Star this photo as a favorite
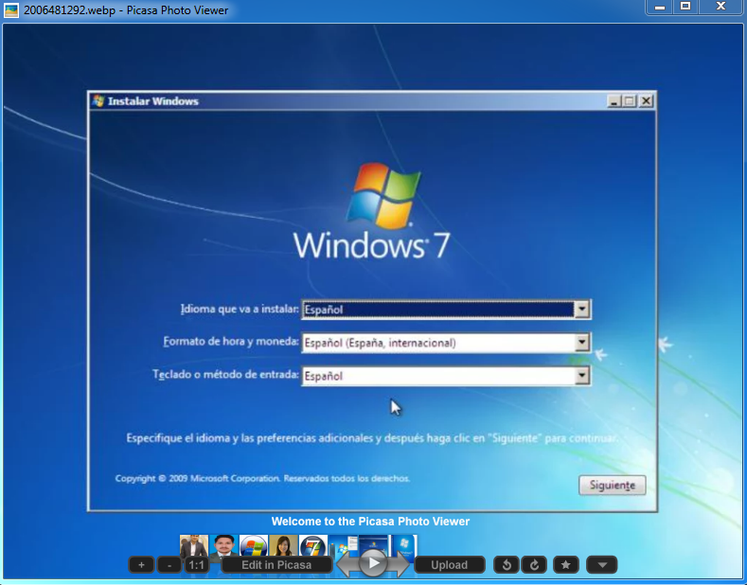 565,565
